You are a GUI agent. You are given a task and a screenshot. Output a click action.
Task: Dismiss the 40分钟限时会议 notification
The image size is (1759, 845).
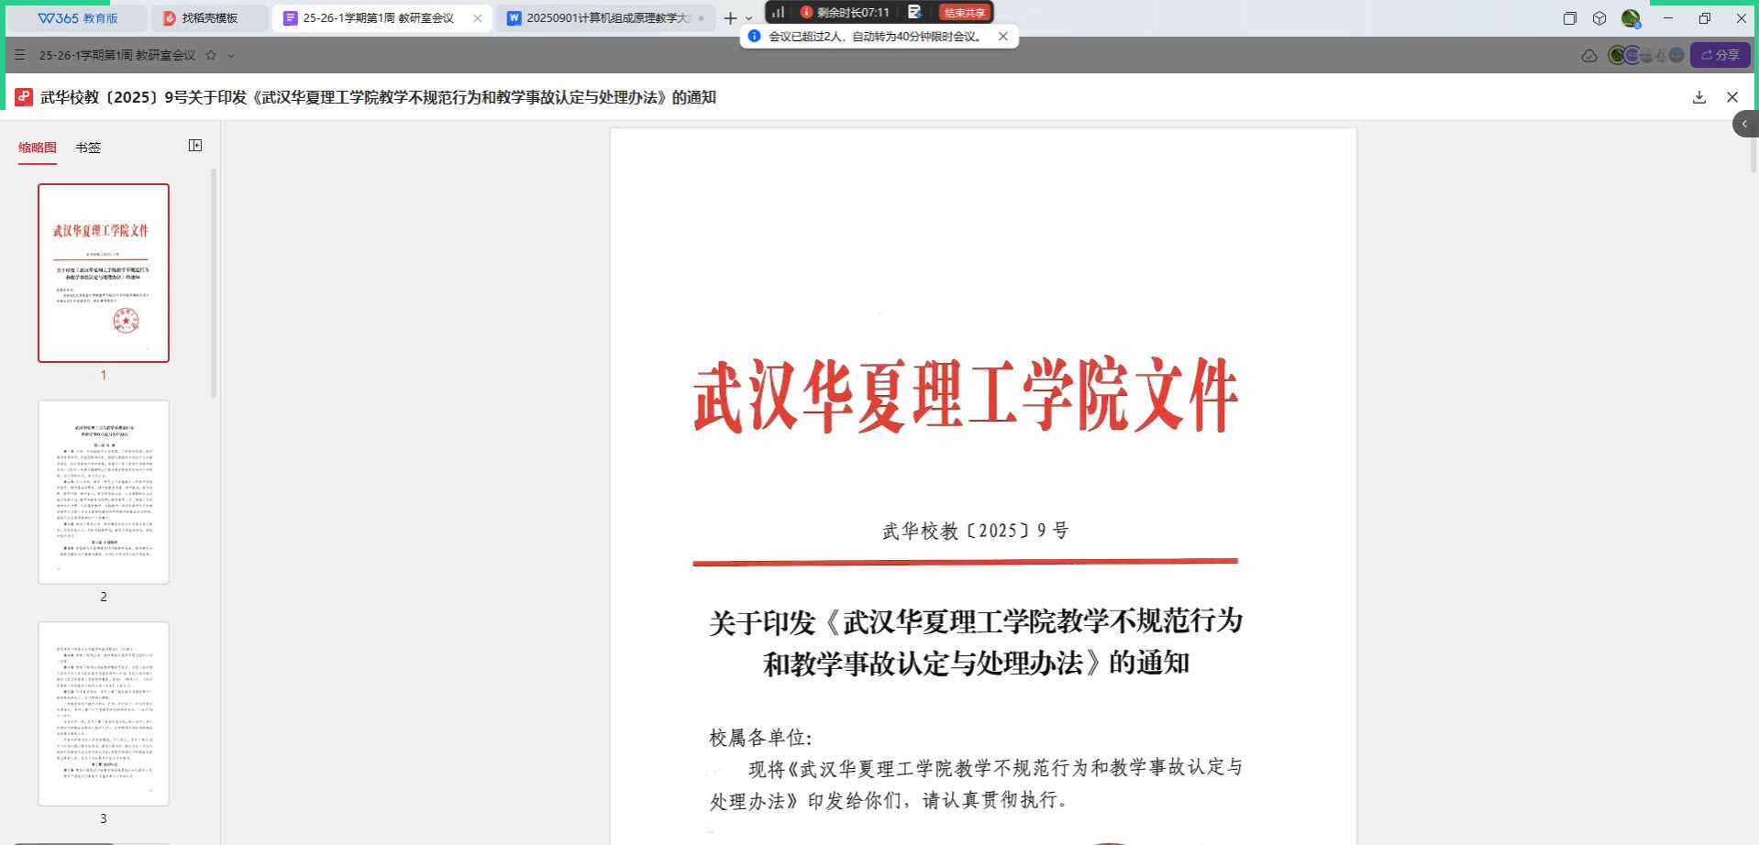click(x=1003, y=37)
